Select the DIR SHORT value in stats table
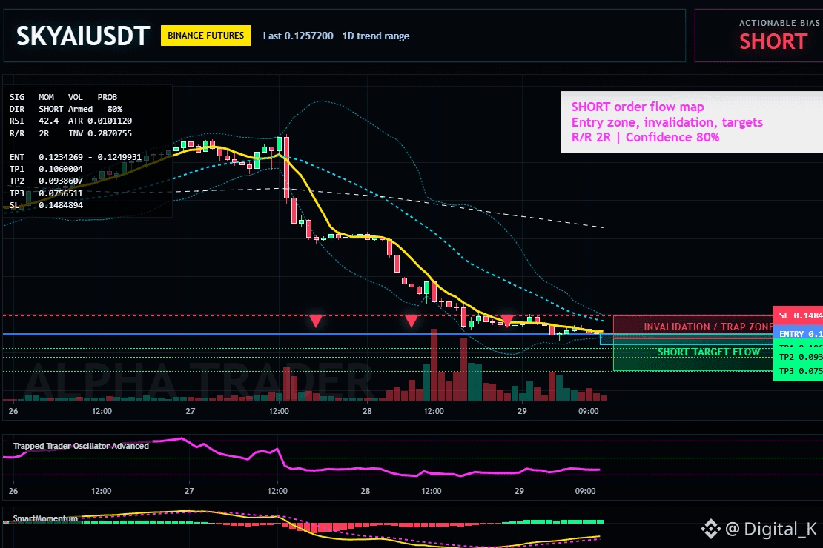This screenshot has height=548, width=823. tap(51, 109)
